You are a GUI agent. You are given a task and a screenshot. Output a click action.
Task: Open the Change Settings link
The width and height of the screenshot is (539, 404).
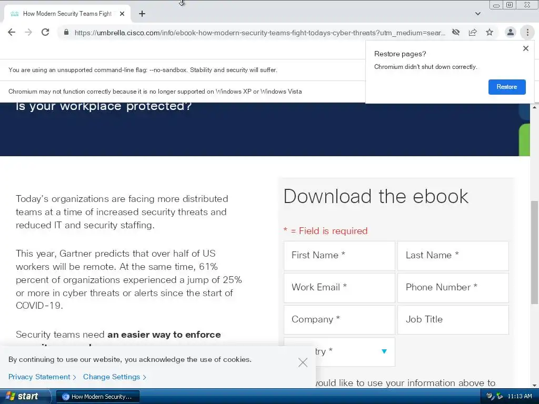coord(115,377)
